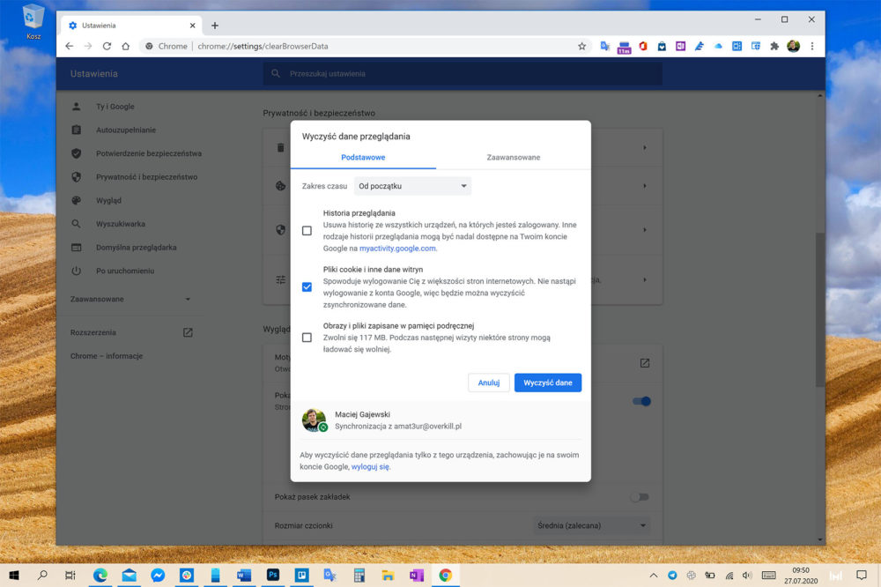Click the shopping bag extension icon
Image resolution: width=881 pixels, height=587 pixels.
pos(662,46)
